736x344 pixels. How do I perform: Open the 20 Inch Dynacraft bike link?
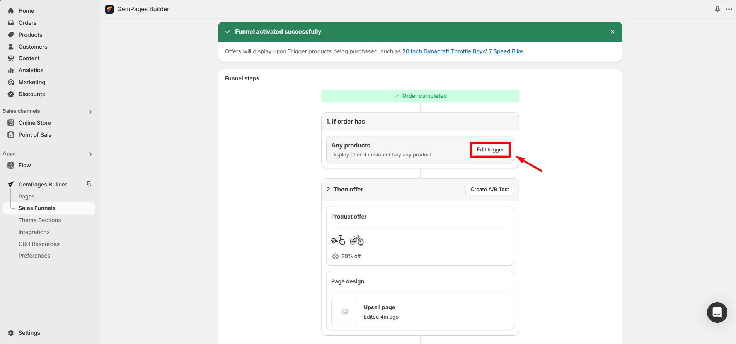(462, 51)
